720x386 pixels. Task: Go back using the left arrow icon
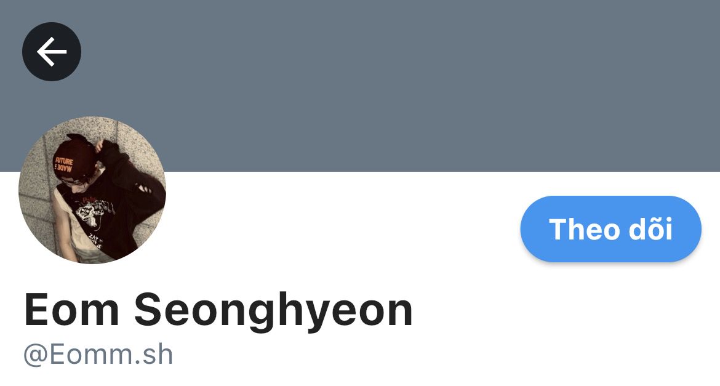[52, 52]
